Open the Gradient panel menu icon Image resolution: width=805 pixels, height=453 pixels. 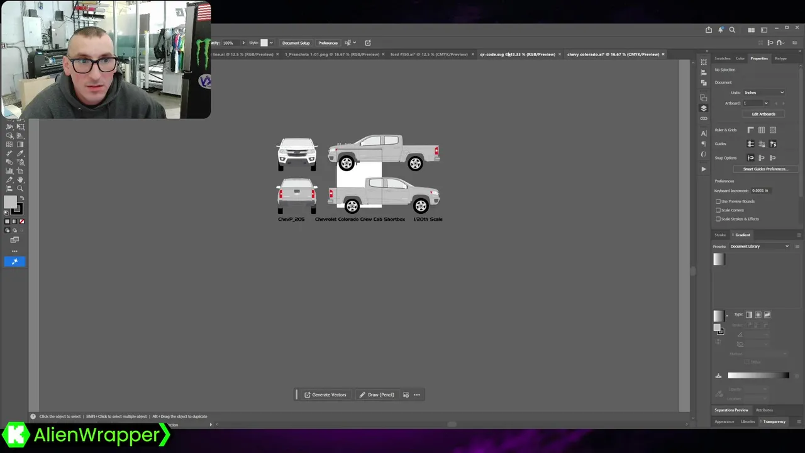[799, 235]
